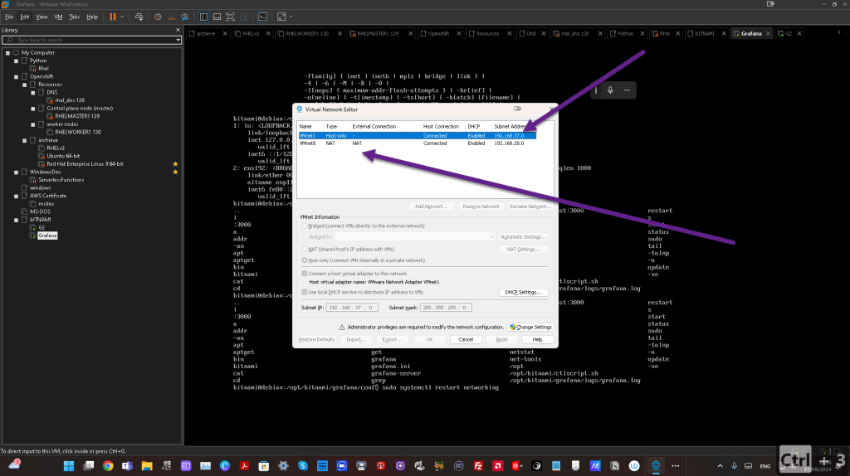Open the snapshot manager icon

(185, 17)
